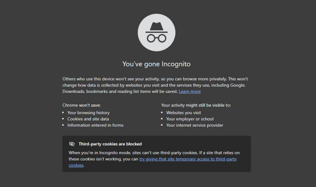Click the 'Your browsing history' bullet item

point(89,113)
